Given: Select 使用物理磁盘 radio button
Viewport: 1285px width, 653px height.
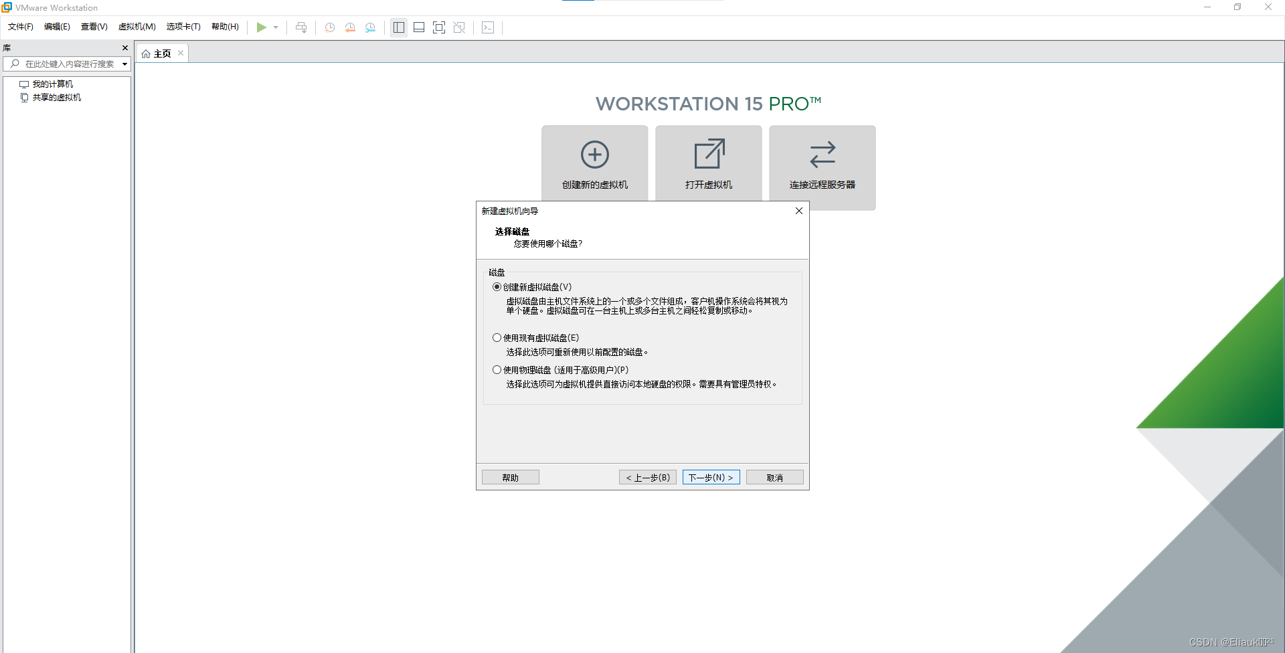Looking at the screenshot, I should coord(497,370).
